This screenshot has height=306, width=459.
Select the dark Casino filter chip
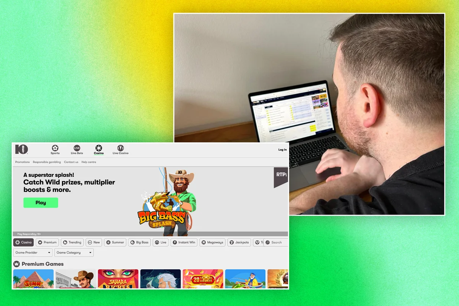[x=23, y=242]
